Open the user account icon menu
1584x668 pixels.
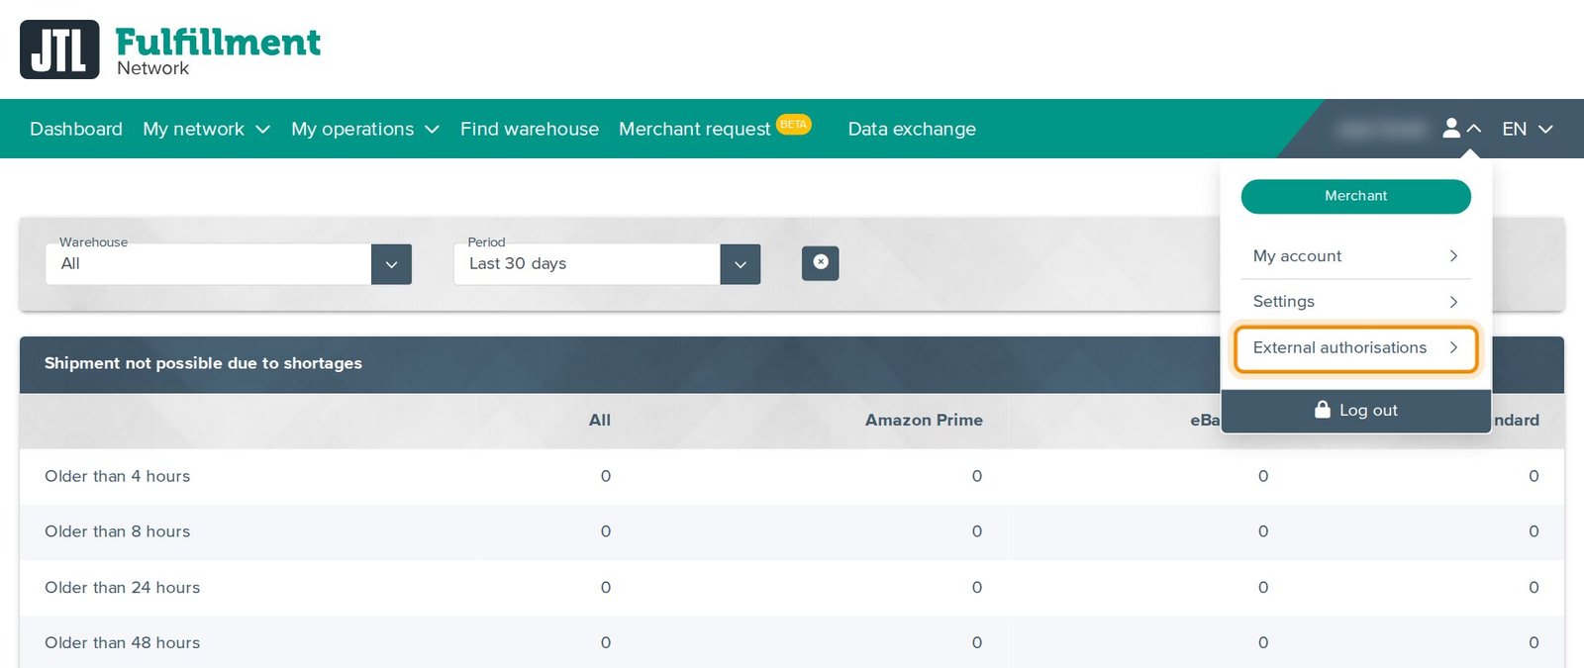point(1461,129)
